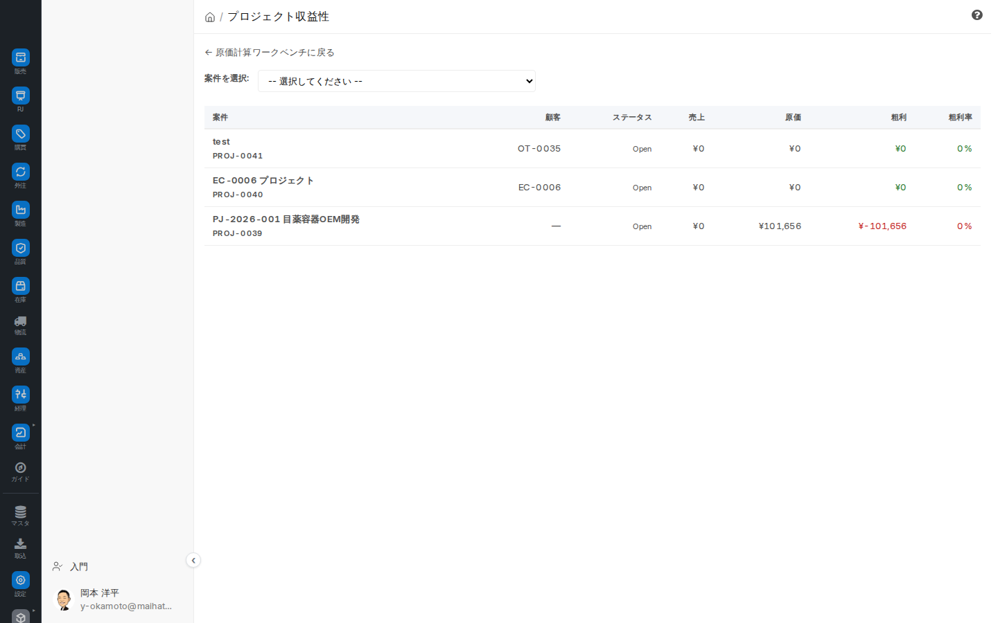Select the test project row name
This screenshot has height=623, width=998.
pyautogui.click(x=221, y=142)
